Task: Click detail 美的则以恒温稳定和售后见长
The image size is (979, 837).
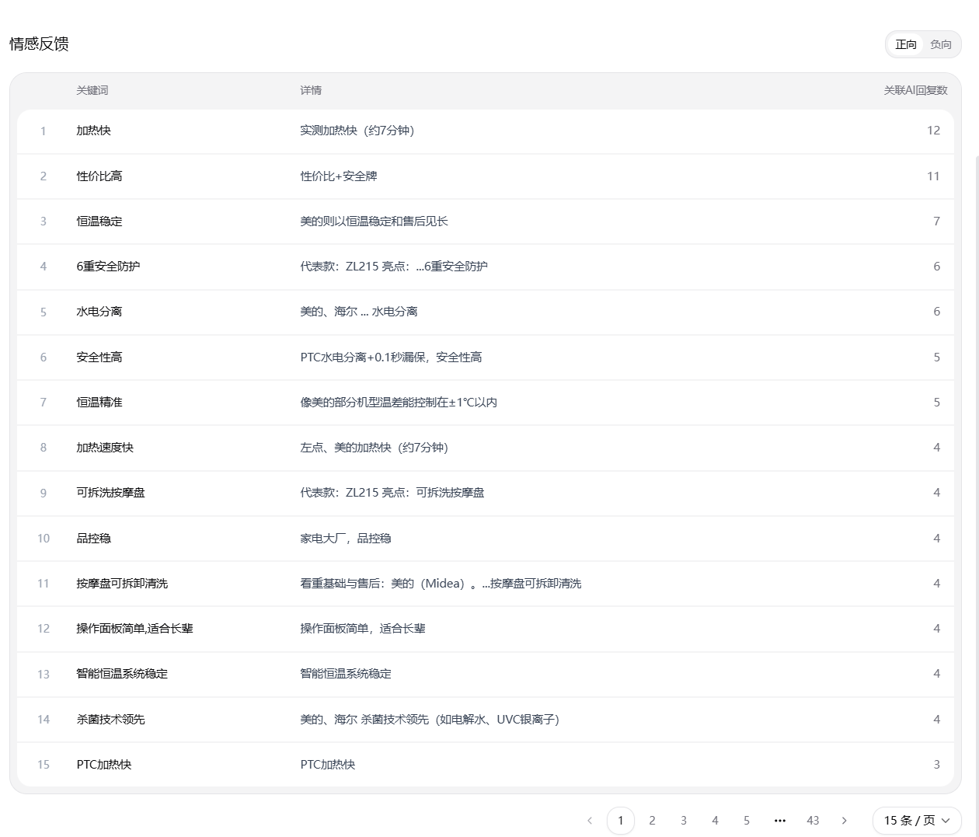Action: (x=375, y=221)
